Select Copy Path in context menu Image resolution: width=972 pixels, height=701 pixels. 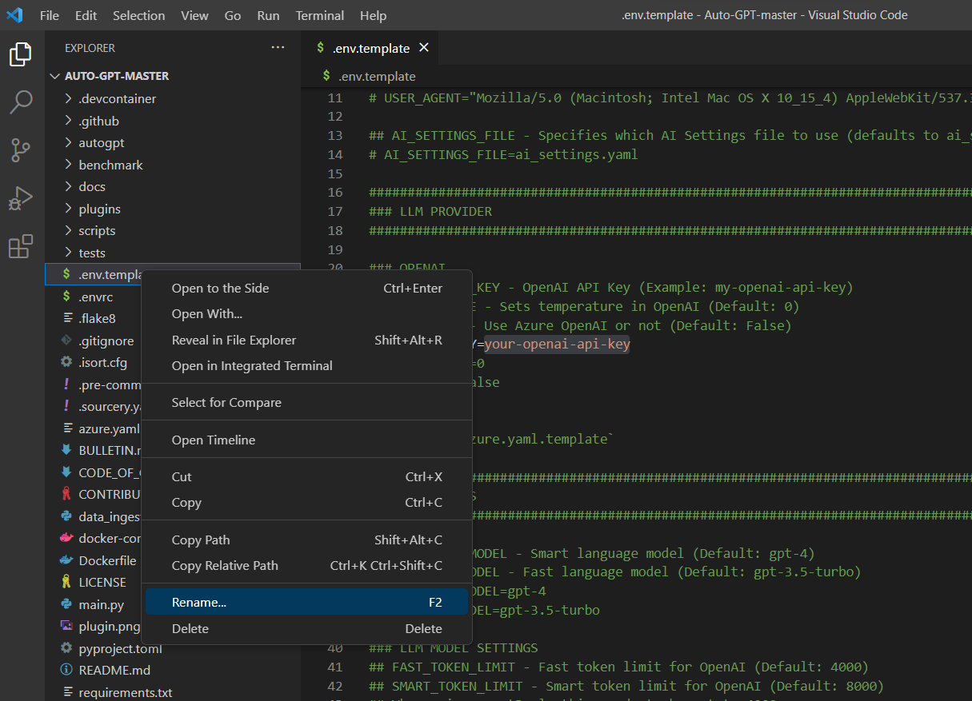tap(201, 540)
